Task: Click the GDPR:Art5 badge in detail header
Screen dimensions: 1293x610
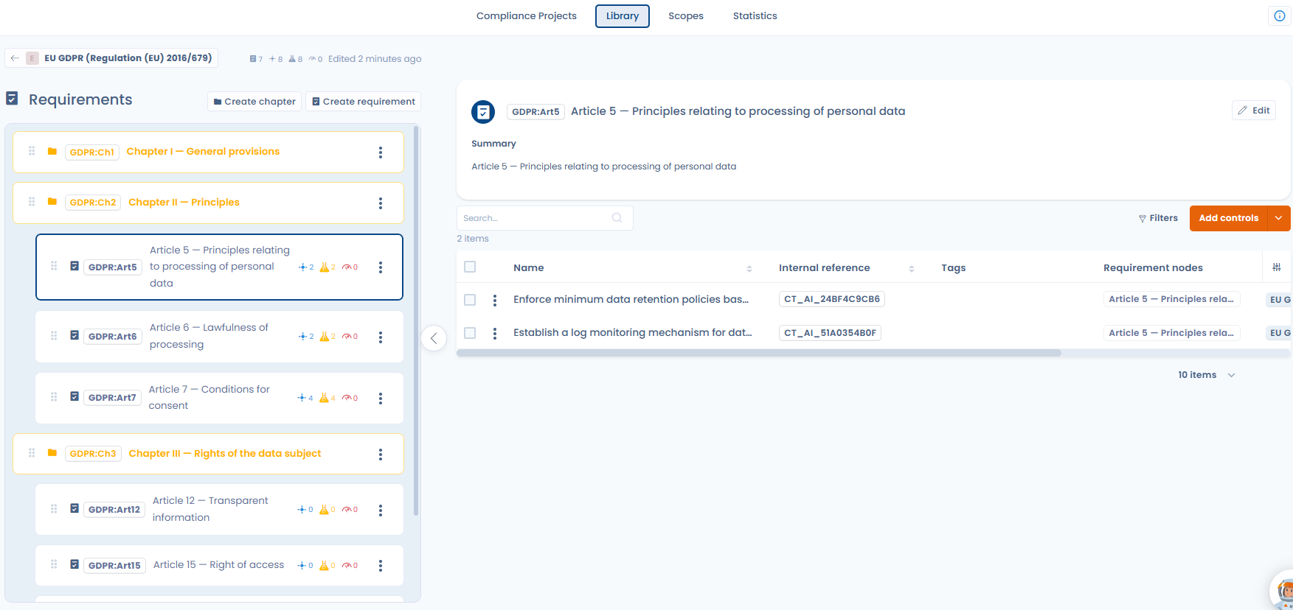Action: 535,112
